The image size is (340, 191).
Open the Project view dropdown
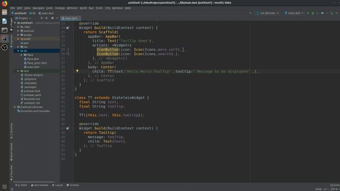pos(23,18)
